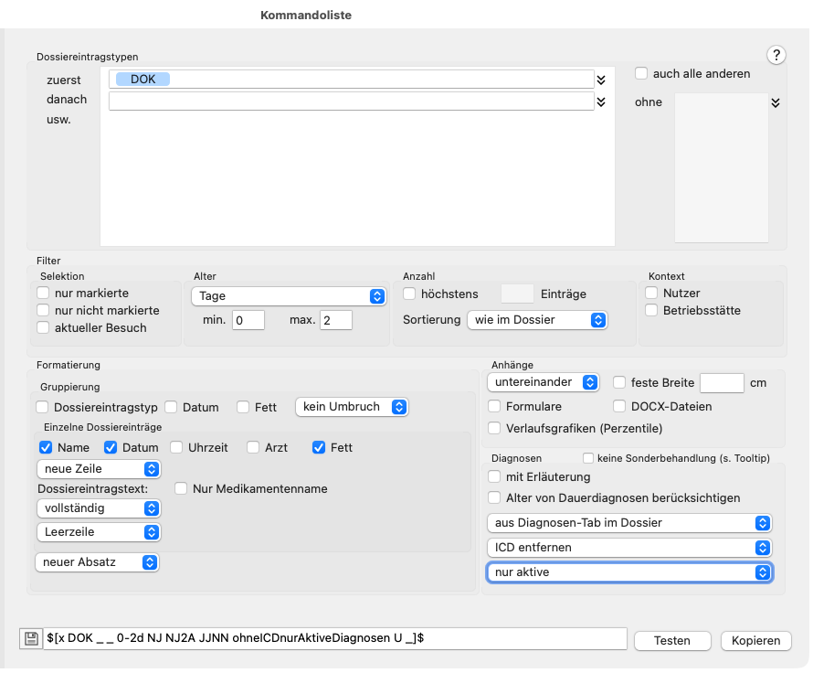This screenshot has height=673, width=813.
Task: Open the 'ICD entfernen' dropdown
Action: (630, 548)
